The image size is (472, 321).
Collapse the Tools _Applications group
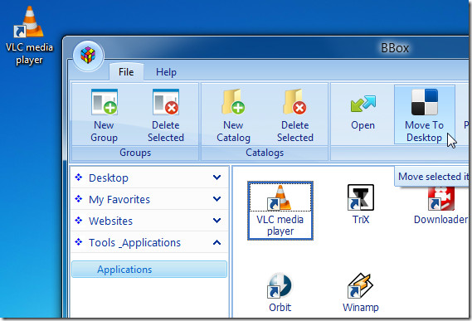click(x=217, y=242)
